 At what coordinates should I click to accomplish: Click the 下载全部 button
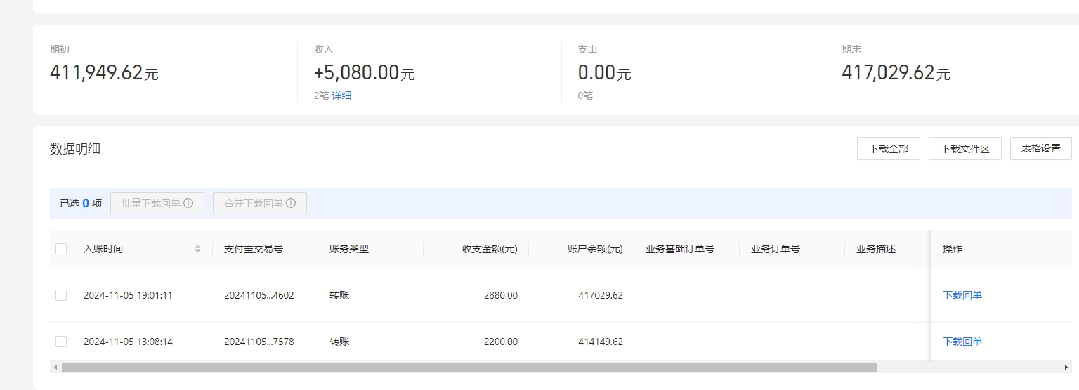889,149
